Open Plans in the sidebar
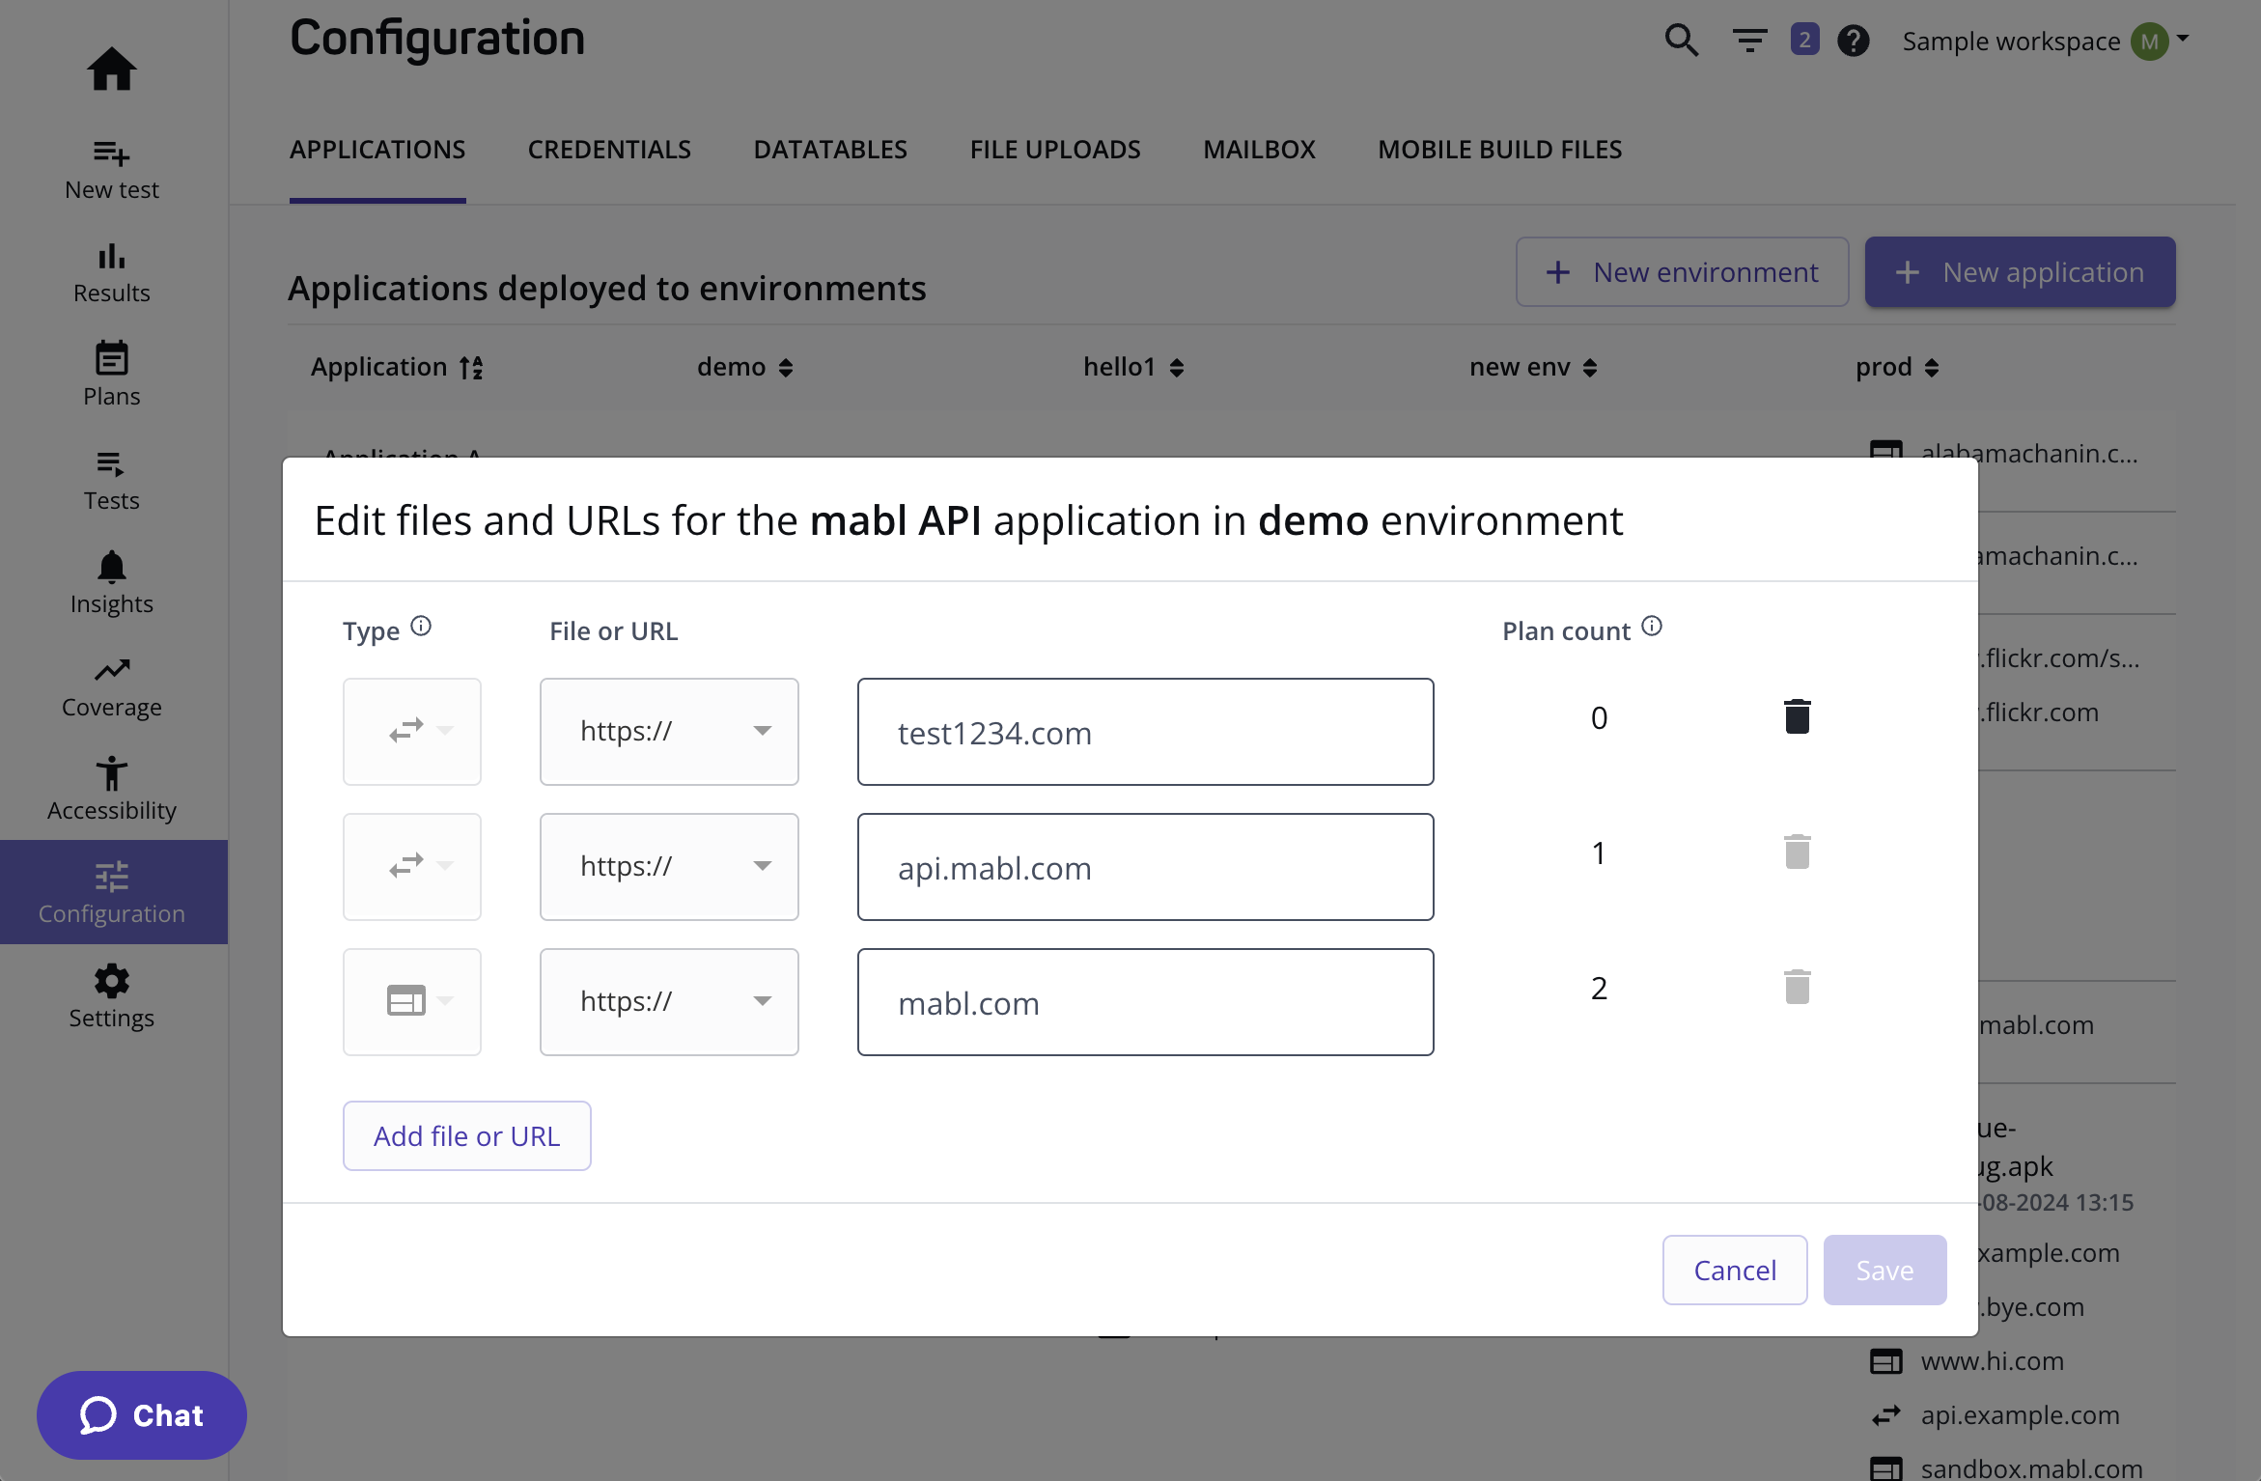Image resolution: width=2261 pixels, height=1481 pixels. click(112, 377)
